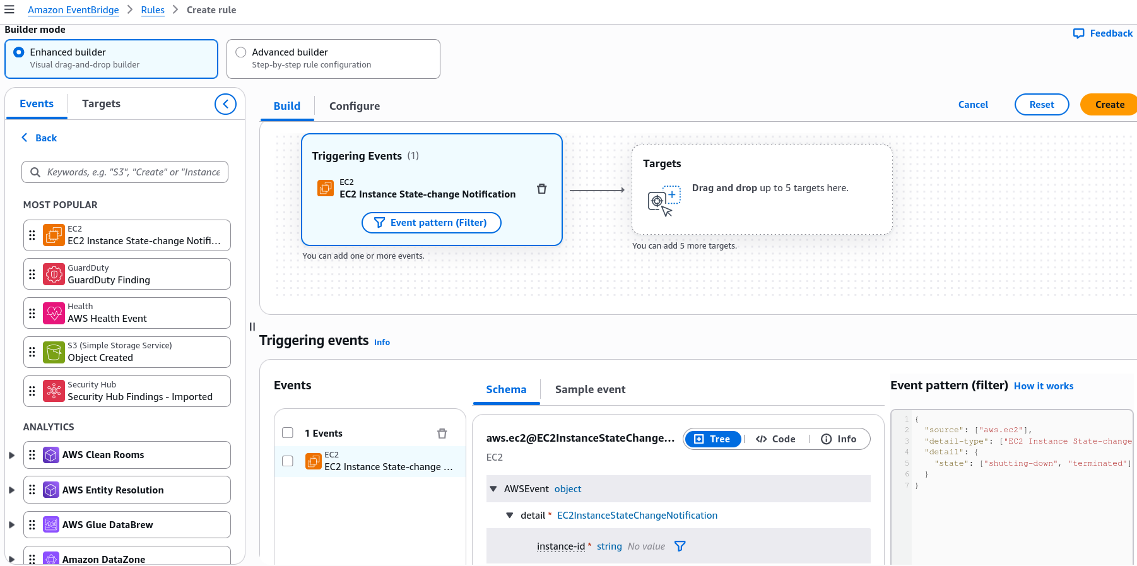
Task: Click the EC2InstanceStateChangeNotification type link
Action: pyautogui.click(x=637, y=516)
